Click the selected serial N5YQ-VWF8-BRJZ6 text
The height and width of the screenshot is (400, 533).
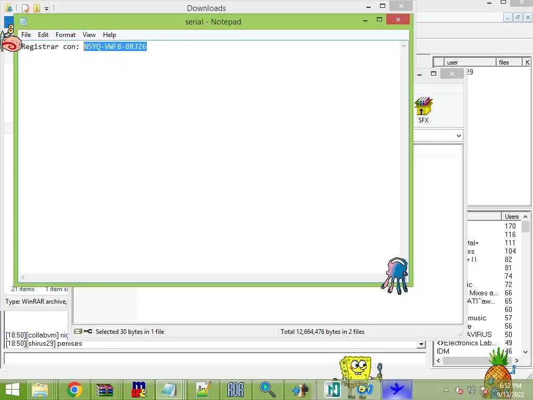click(115, 46)
